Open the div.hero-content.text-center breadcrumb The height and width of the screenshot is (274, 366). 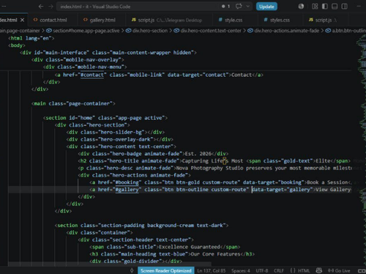click(211, 31)
